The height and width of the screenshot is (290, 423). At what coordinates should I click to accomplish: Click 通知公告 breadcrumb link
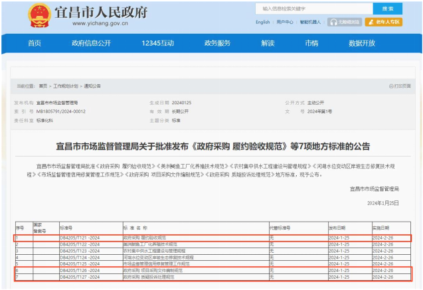click(x=92, y=86)
